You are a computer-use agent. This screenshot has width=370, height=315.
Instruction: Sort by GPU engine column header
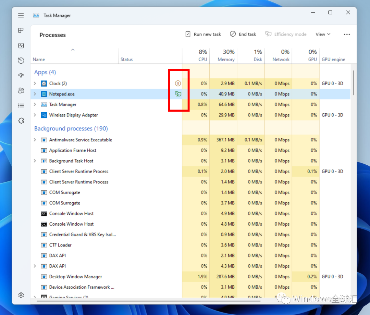pyautogui.click(x=335, y=56)
